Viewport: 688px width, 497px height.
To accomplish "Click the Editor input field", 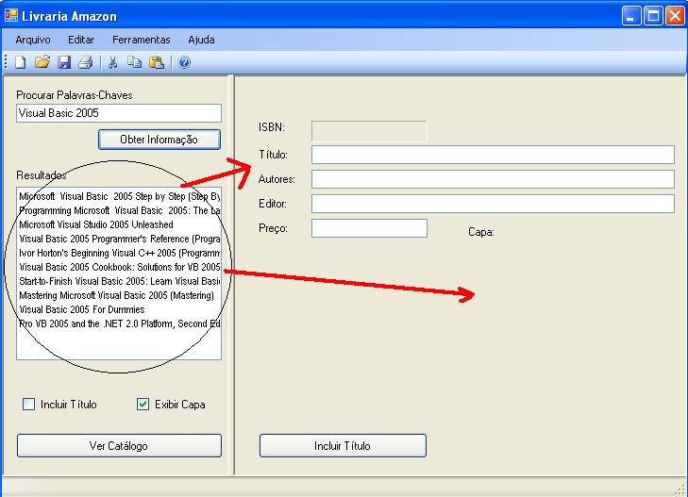I will pyautogui.click(x=493, y=204).
